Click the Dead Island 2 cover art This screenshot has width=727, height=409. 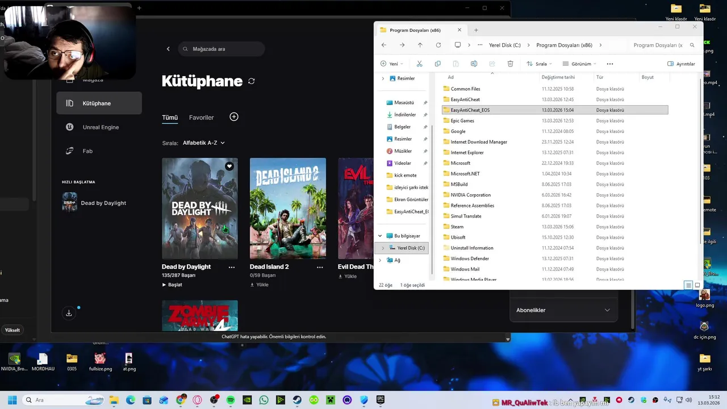pos(288,208)
